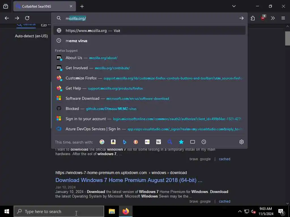Open the Auto-detect (en-US) language selector
Image resolution: width=290 pixels, height=217 pixels.
click(x=31, y=36)
